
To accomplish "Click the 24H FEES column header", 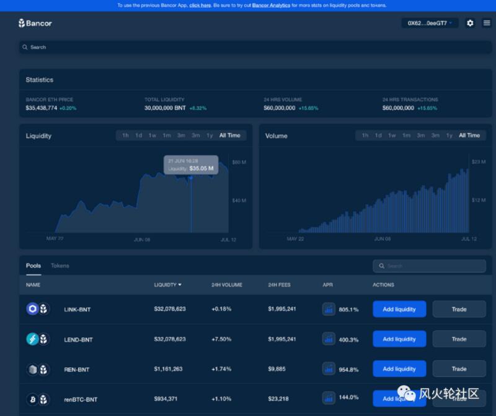I will point(279,285).
